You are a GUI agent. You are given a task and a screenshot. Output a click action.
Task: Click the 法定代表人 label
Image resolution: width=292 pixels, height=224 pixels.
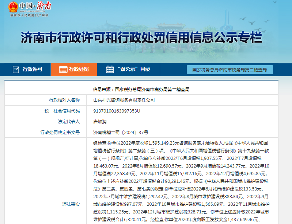coord(69,122)
